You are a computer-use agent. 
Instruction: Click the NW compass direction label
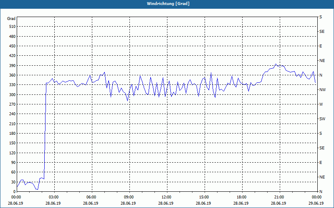322,90
